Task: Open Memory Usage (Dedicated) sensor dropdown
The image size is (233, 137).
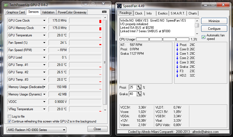Action: [44, 87]
